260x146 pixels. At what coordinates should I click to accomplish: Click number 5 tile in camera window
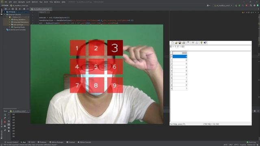click(96, 67)
